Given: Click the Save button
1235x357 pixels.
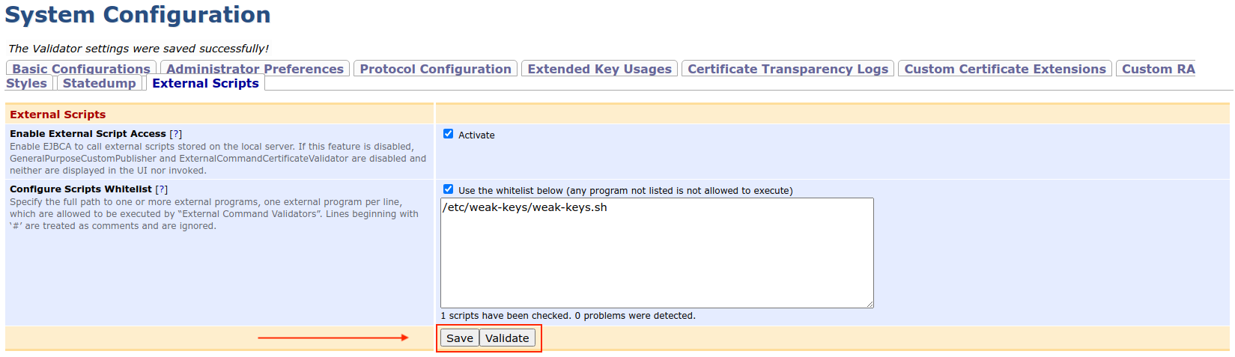Looking at the screenshot, I should (459, 338).
